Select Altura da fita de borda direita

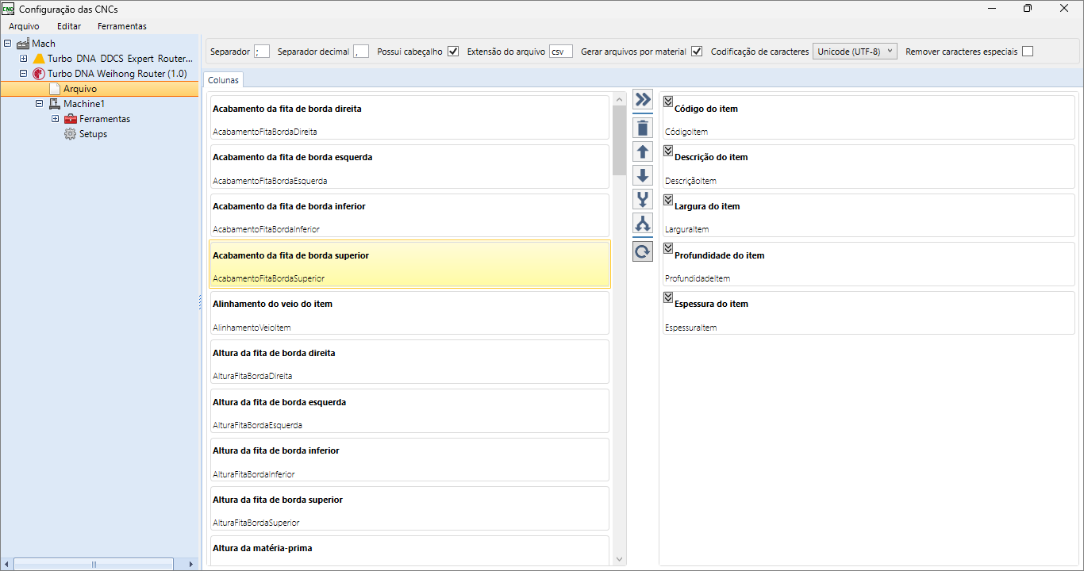pos(409,362)
